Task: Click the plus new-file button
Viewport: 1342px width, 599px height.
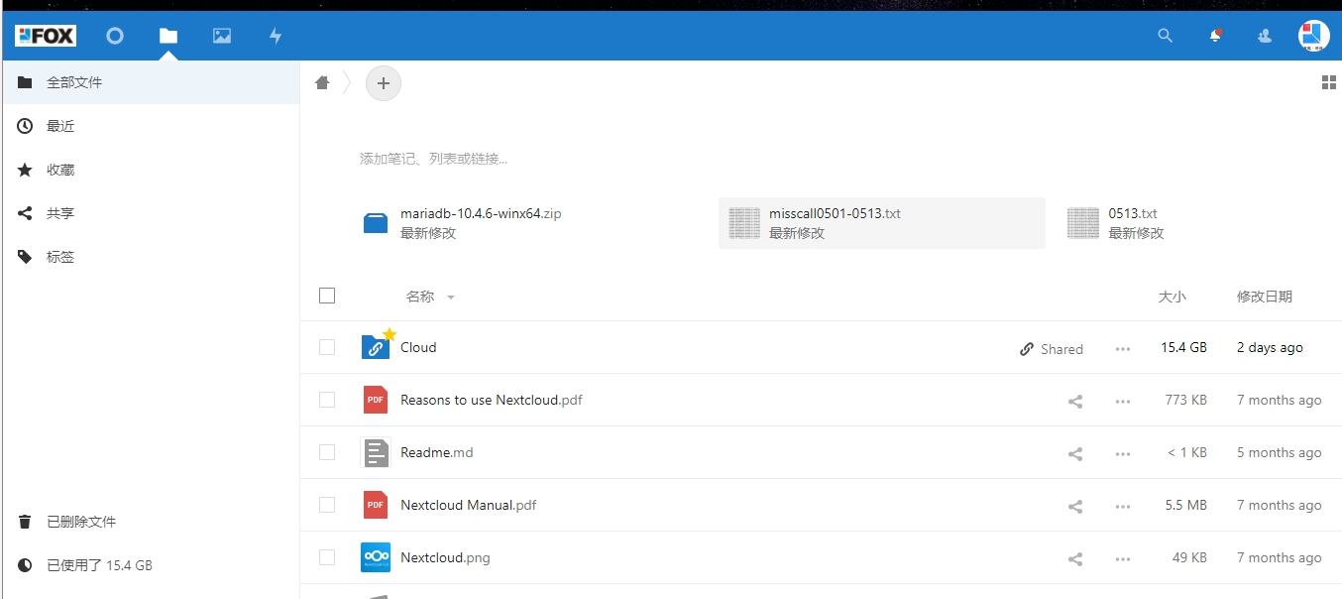Action: coord(384,83)
